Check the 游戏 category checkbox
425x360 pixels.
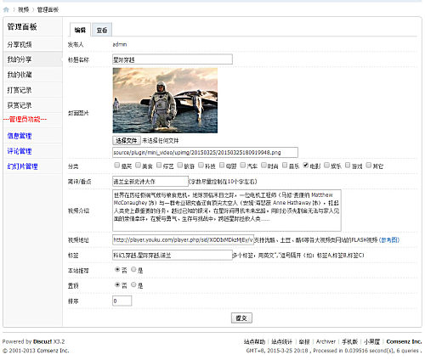point(348,165)
